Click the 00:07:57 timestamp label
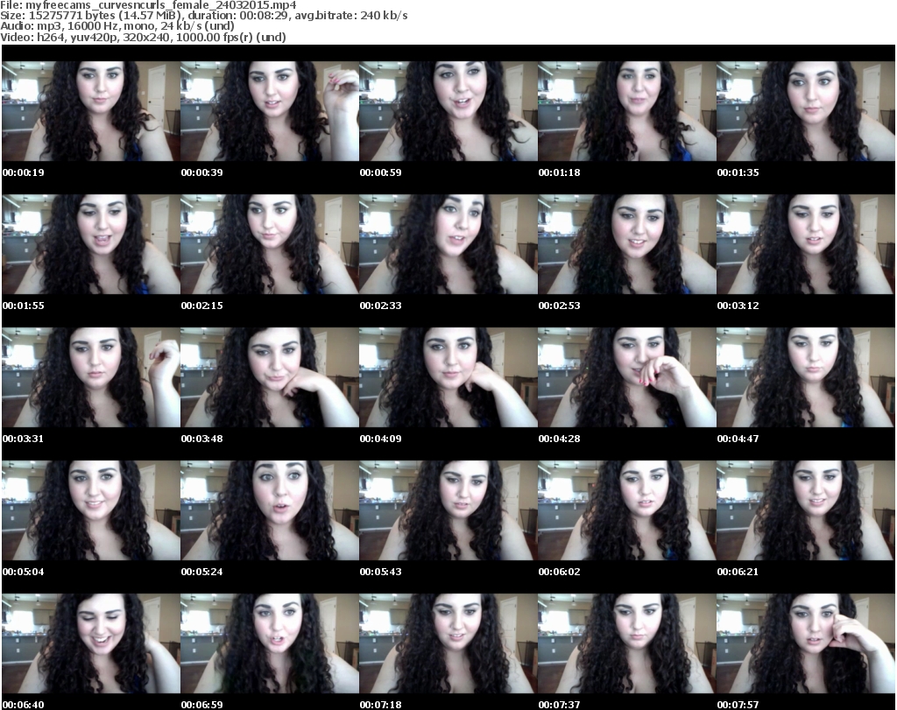Viewport: 897px width, 710px height. (x=738, y=705)
